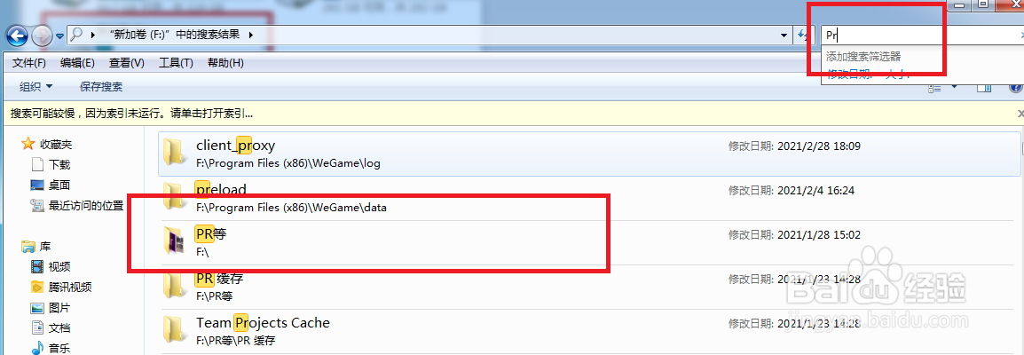Open 下载 in the navigation pane
The height and width of the screenshot is (355, 1024).
coord(59,164)
